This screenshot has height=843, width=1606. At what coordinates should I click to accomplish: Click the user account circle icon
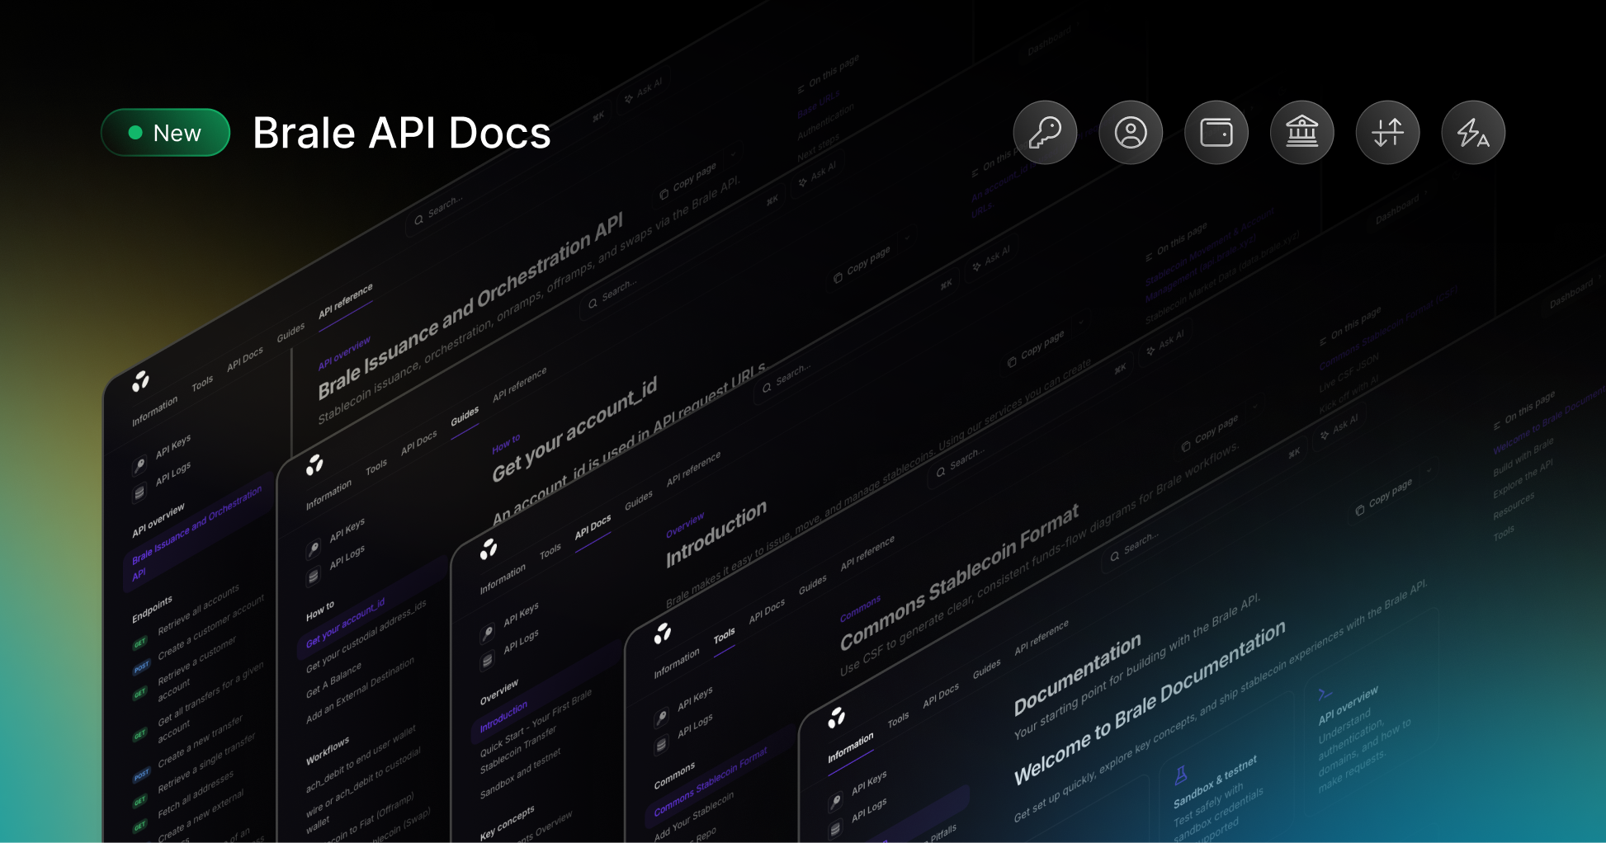(x=1131, y=132)
